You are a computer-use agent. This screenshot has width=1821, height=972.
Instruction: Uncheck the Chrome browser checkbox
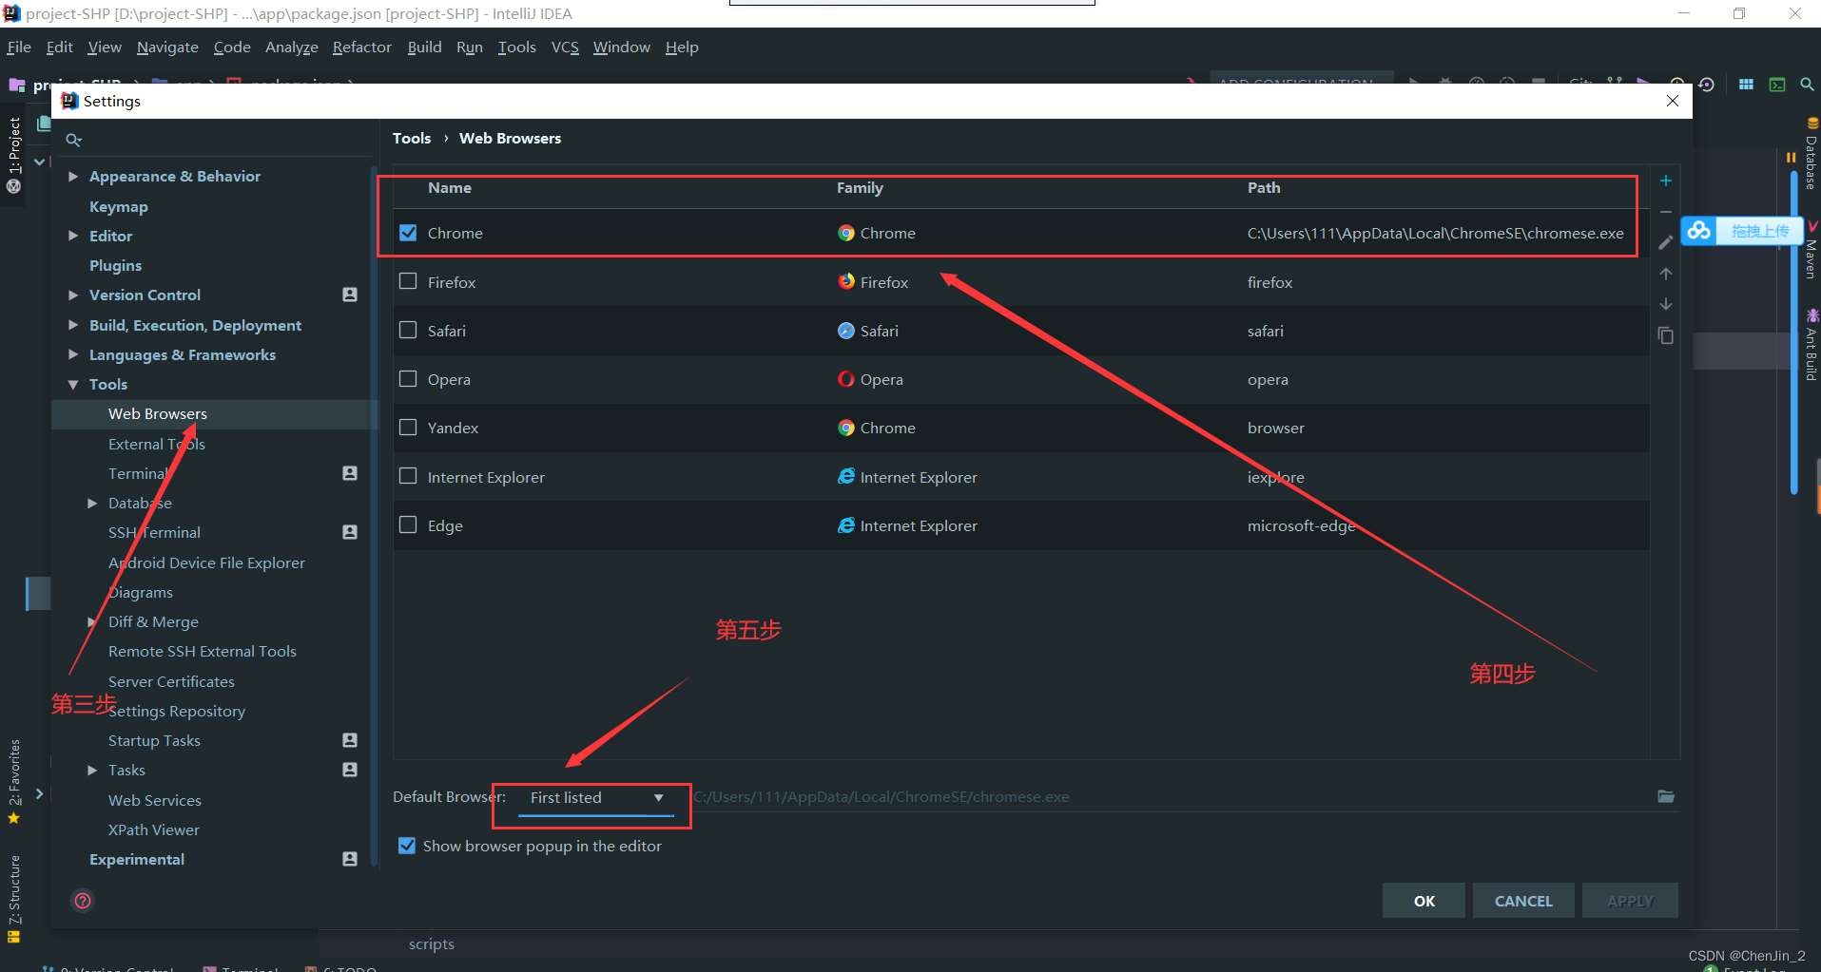point(408,233)
